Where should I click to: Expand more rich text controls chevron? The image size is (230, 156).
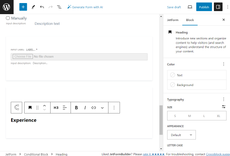[x=102, y=108]
